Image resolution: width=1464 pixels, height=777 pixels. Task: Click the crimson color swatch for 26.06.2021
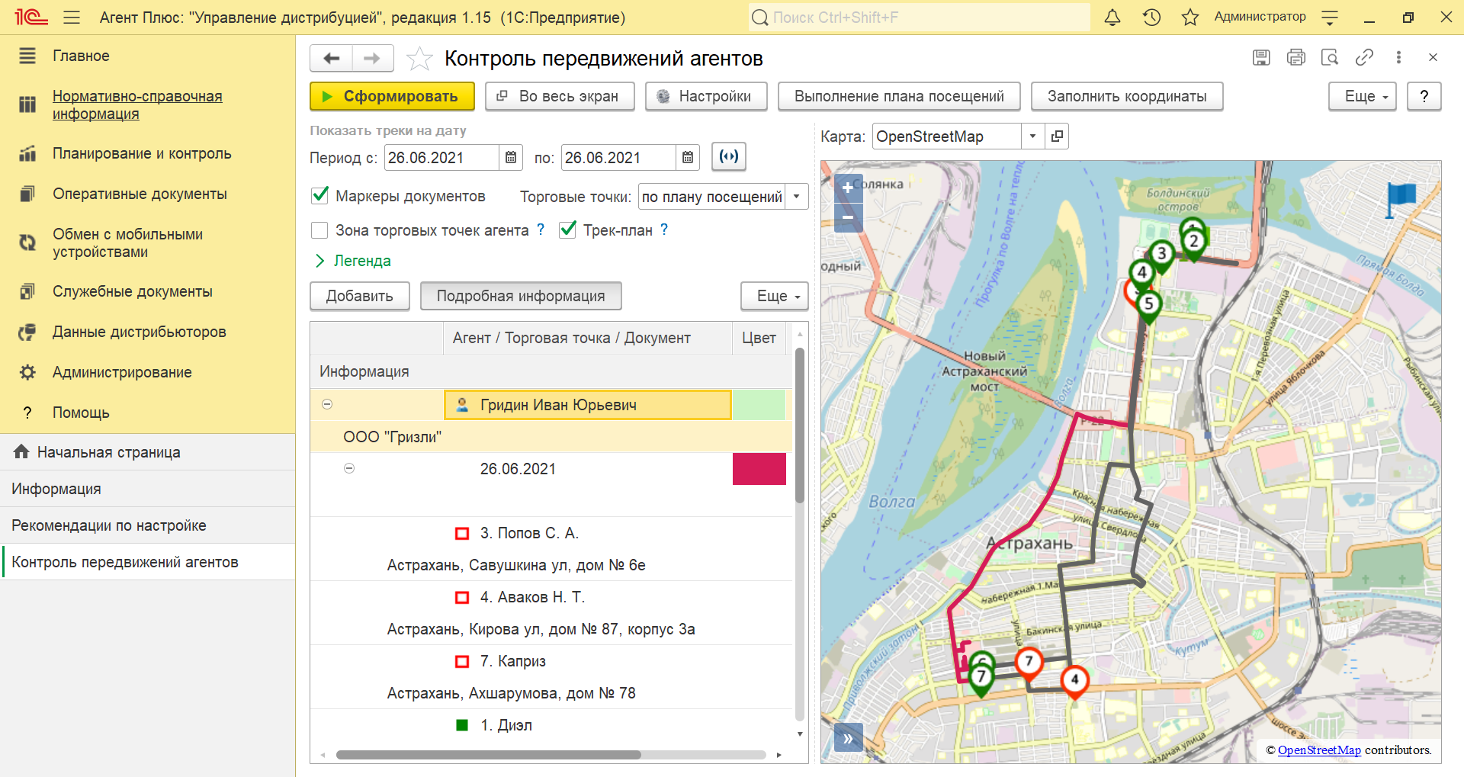click(759, 469)
